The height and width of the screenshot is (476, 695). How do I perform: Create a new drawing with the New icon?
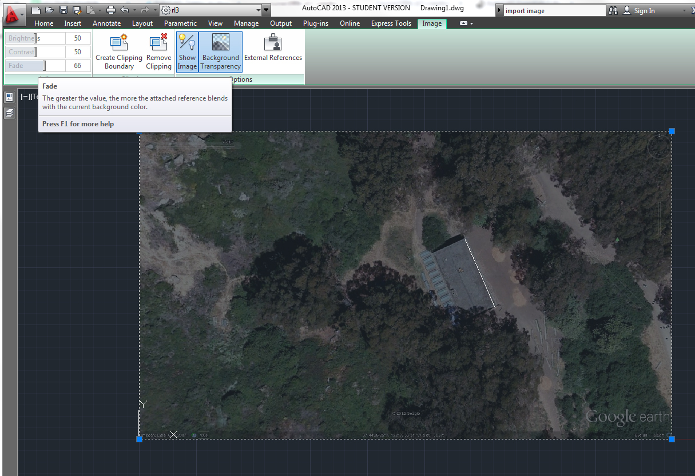click(36, 10)
